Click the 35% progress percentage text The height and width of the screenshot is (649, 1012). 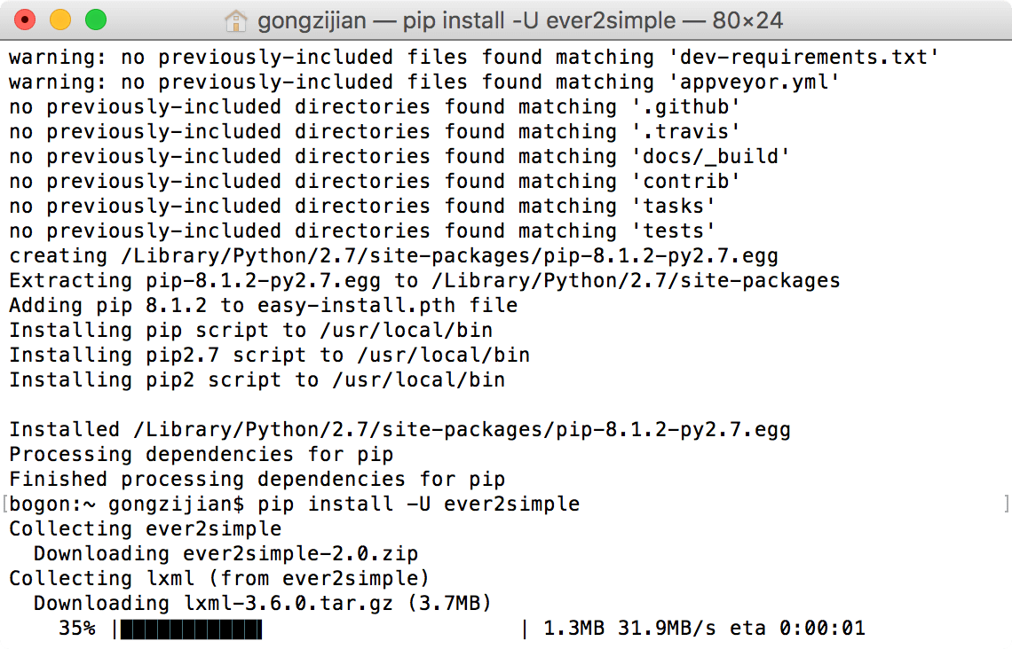[77, 629]
